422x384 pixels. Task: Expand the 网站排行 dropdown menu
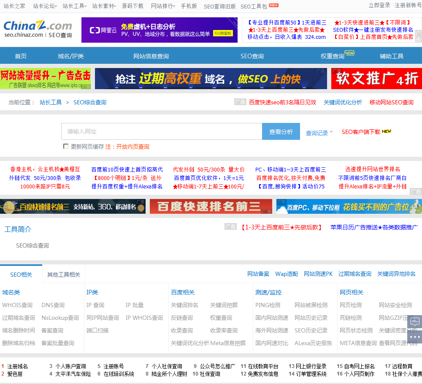click(x=163, y=6)
